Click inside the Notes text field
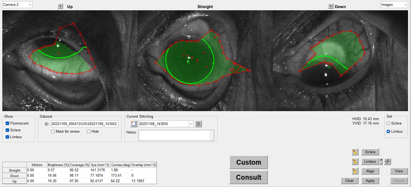Viewport: 411px width, 187px height. pyautogui.click(x=176, y=135)
